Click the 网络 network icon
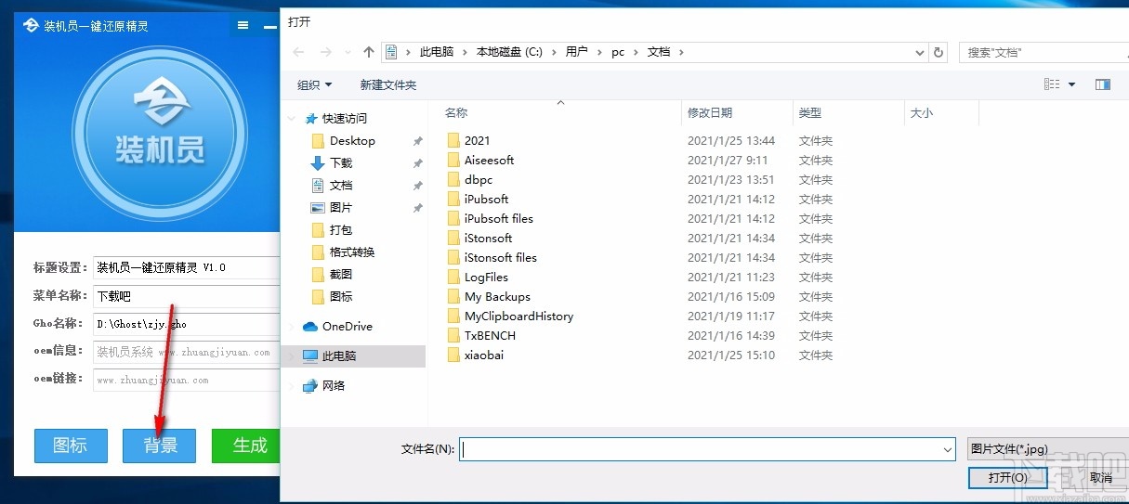This screenshot has height=504, width=1129. pyautogui.click(x=310, y=386)
